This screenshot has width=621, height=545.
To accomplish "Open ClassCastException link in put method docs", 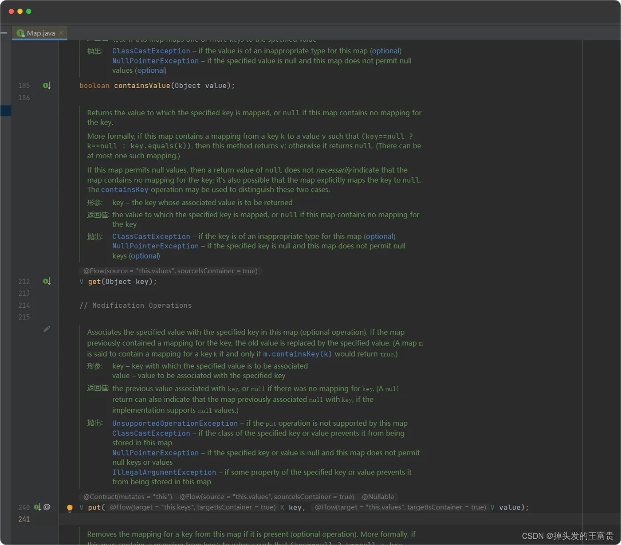I will click(151, 433).
